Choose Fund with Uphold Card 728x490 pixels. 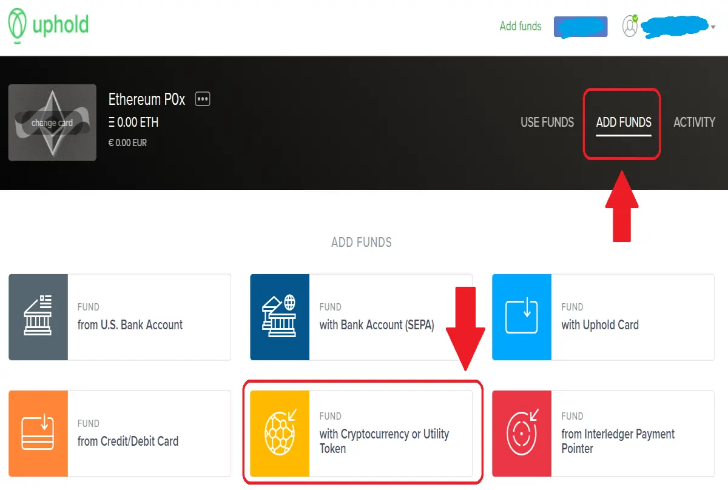tap(603, 317)
